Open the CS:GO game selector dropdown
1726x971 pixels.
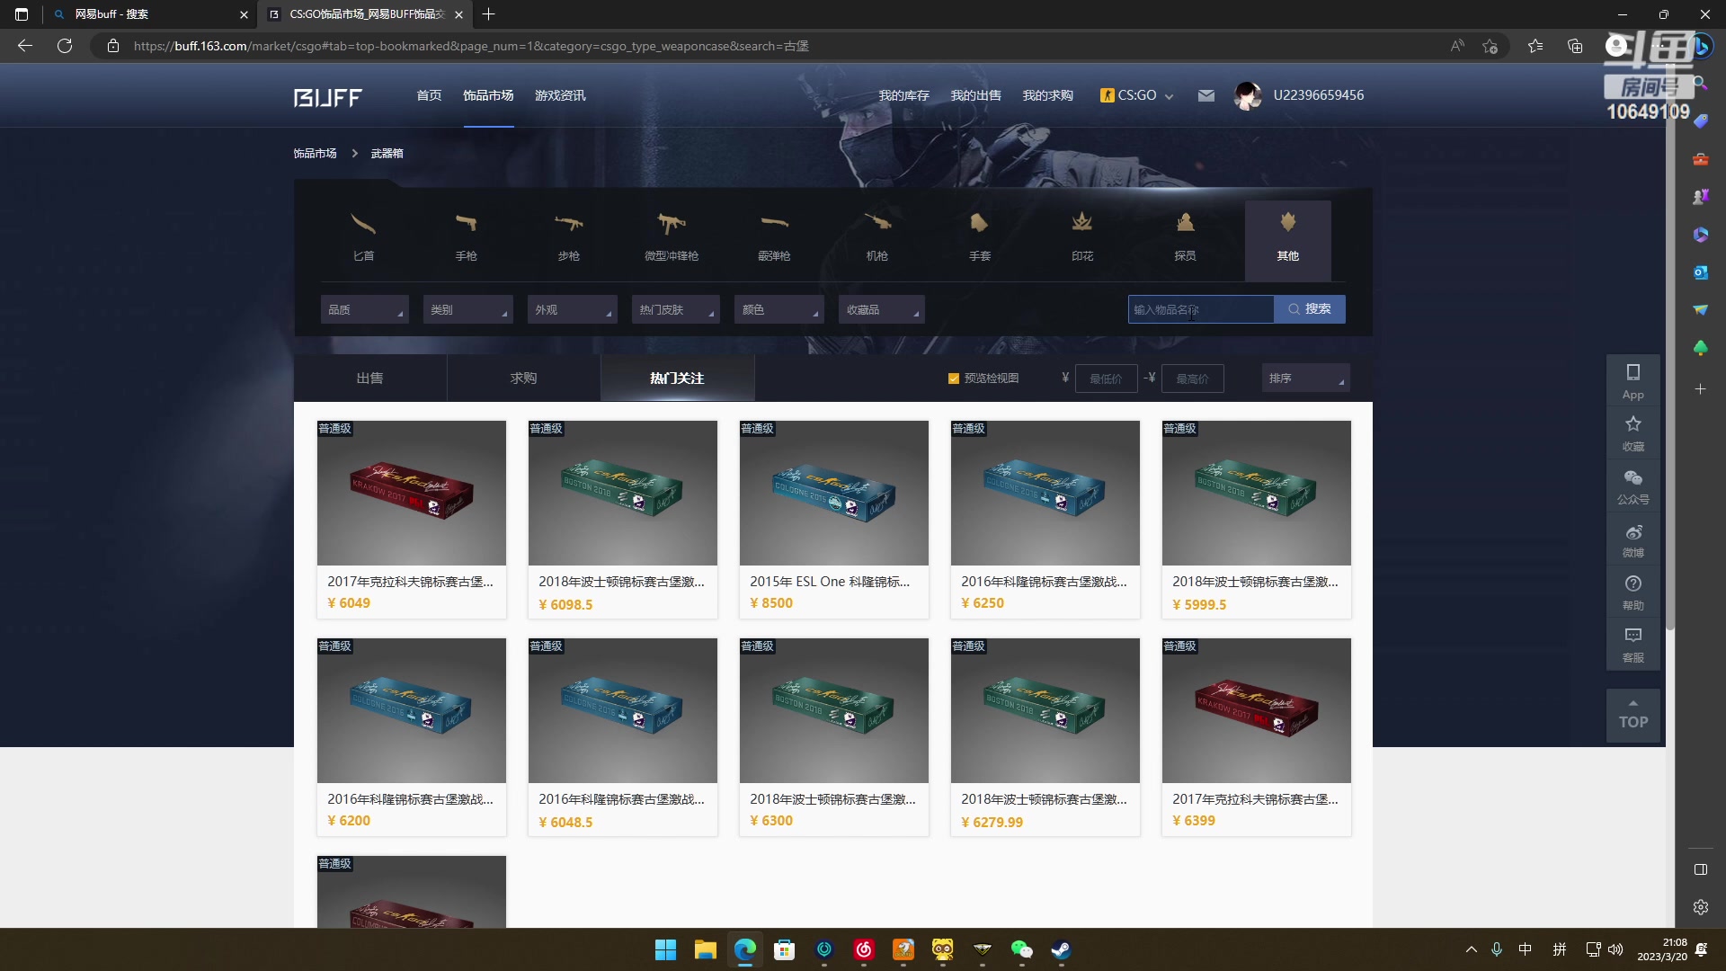click(x=1137, y=95)
